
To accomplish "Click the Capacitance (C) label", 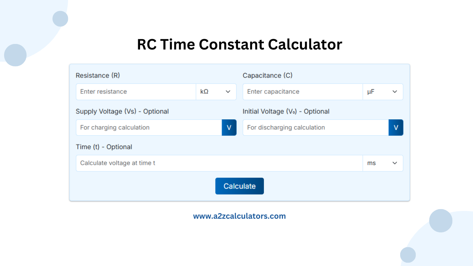I will pyautogui.click(x=267, y=75).
